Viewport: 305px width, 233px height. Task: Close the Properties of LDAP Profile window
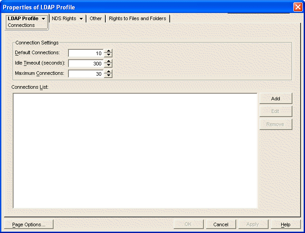coord(298,7)
